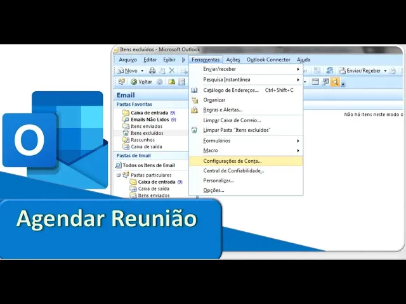
Task: Select Caixa de entrada under Pastas Favoritas
Action: click(149, 113)
